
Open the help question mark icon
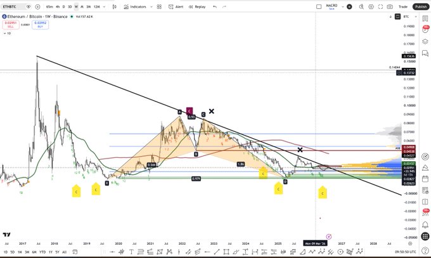[425, 250]
